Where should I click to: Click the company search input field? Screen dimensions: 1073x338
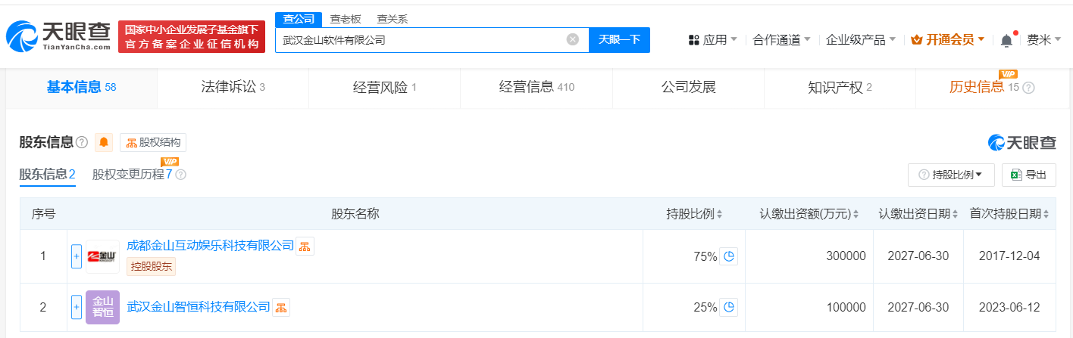(x=421, y=39)
